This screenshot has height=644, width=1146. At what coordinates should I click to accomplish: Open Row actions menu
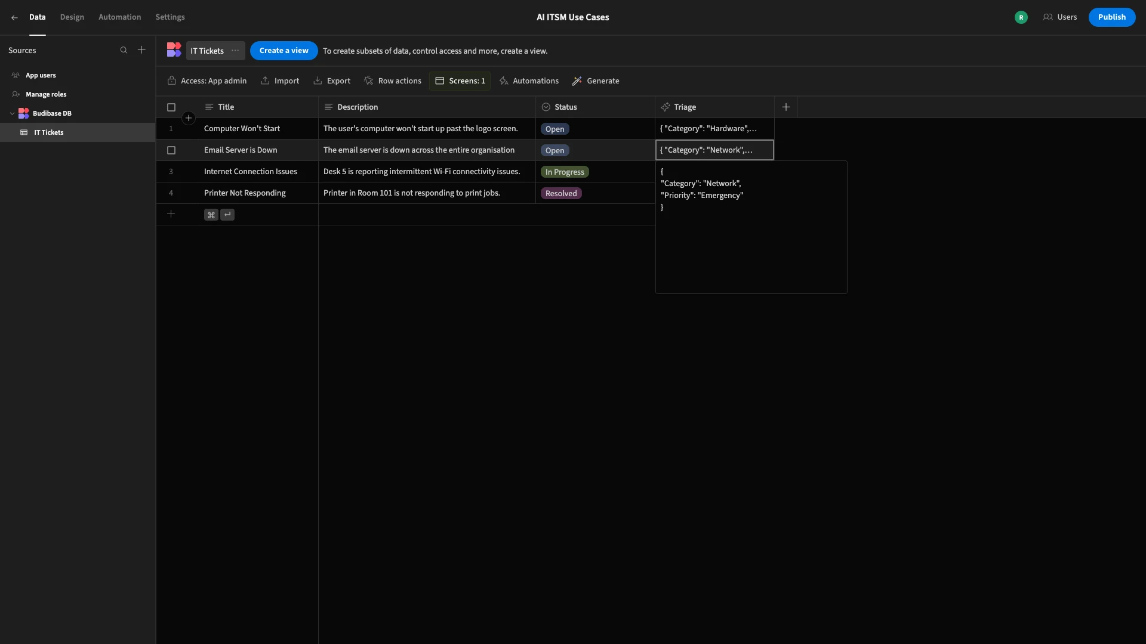[392, 81]
